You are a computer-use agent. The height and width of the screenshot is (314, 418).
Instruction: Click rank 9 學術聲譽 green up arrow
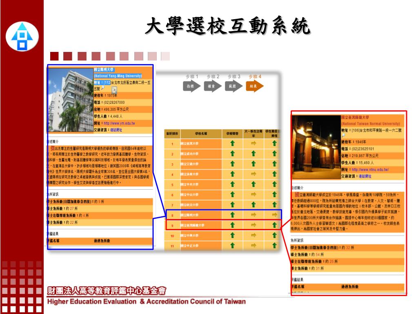(232, 225)
